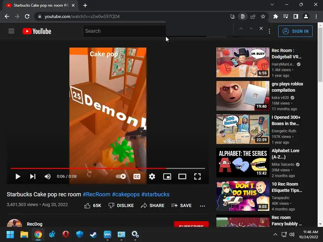Viewport: 323px width, 242px height.
Task: Click channel name 'Mike Salcedo'
Action: 283,164
